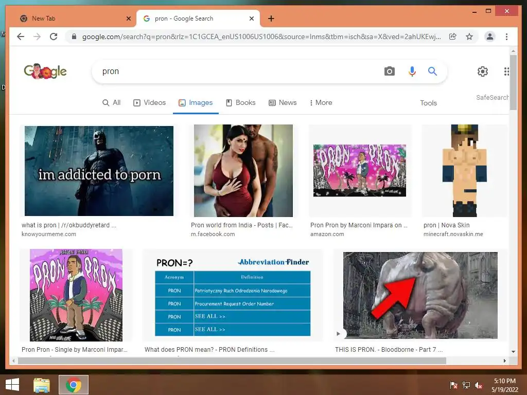
Task: Open the SafeSearch settings dropdown
Action: click(492, 97)
